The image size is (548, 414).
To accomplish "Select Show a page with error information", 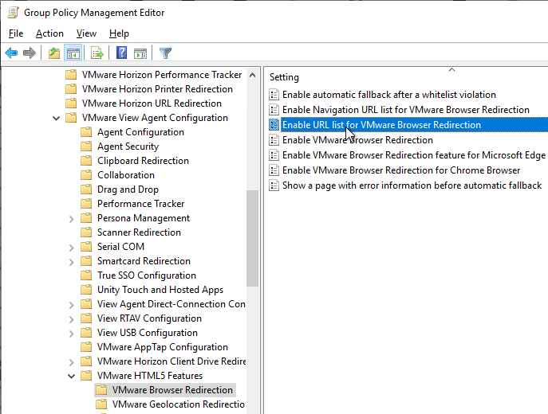I will click(412, 186).
